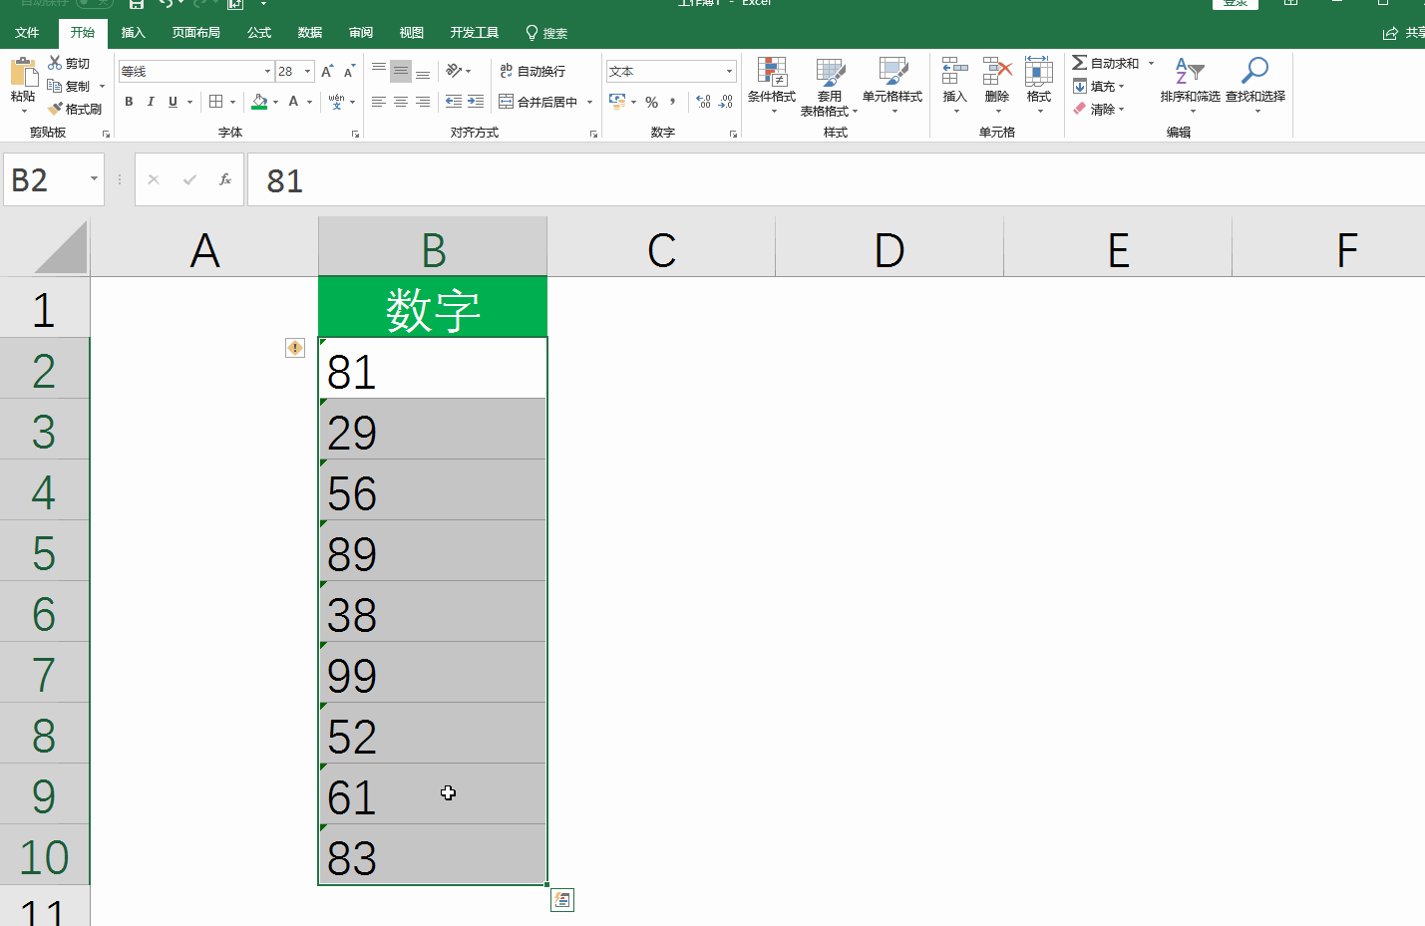Decrease font size with the smaller A

[x=349, y=71]
